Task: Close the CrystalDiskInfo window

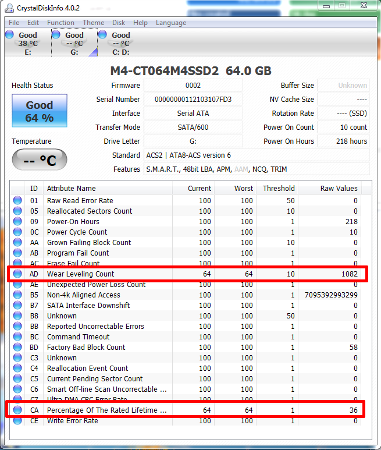Action: point(364,5)
